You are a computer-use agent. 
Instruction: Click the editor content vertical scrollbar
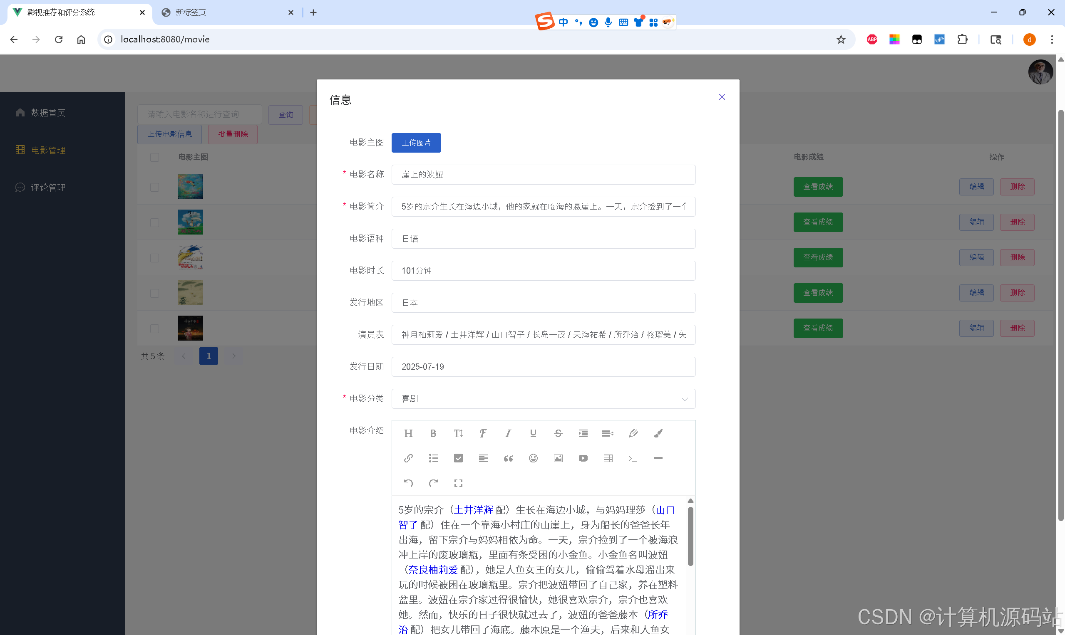click(x=690, y=536)
